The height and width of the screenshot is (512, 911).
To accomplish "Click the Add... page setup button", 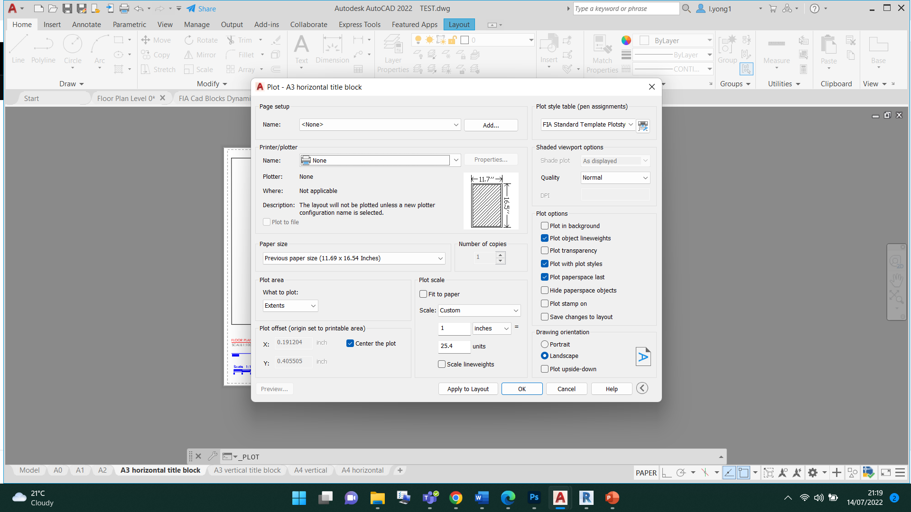I will pyautogui.click(x=491, y=125).
